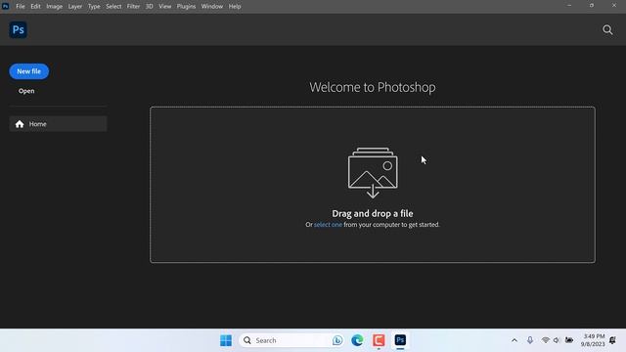Open the search magnifier in Photoshop header
Screen dimensions: 626x352
pyautogui.click(x=607, y=30)
